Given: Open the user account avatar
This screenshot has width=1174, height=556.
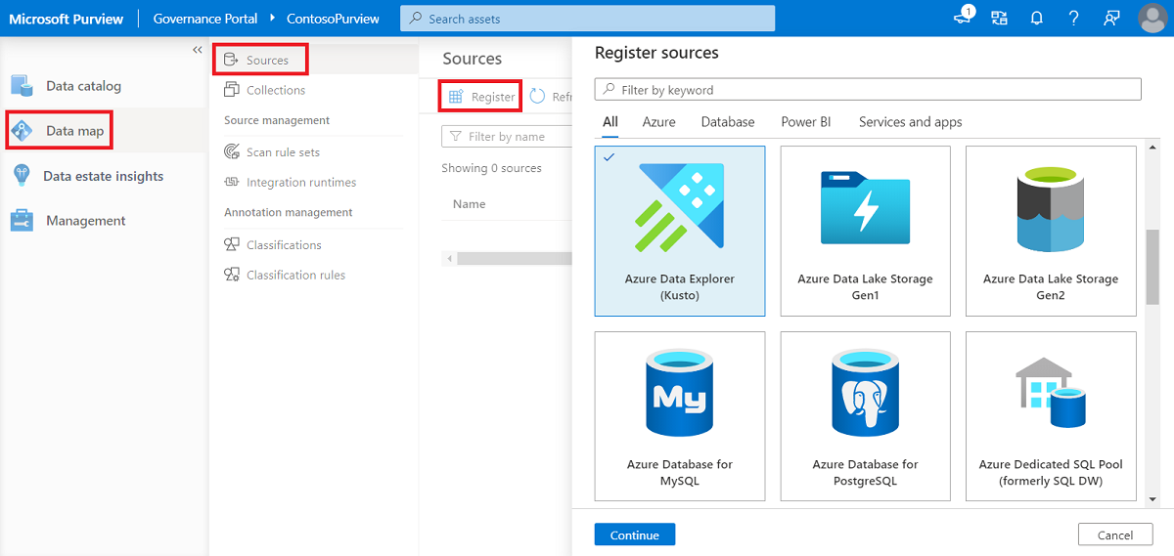Looking at the screenshot, I should click(1152, 18).
